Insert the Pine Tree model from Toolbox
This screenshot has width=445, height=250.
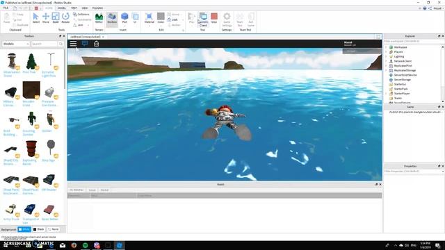pyautogui.click(x=31, y=61)
